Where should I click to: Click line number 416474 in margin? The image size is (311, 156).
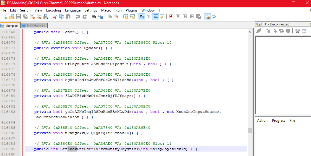click(8, 64)
